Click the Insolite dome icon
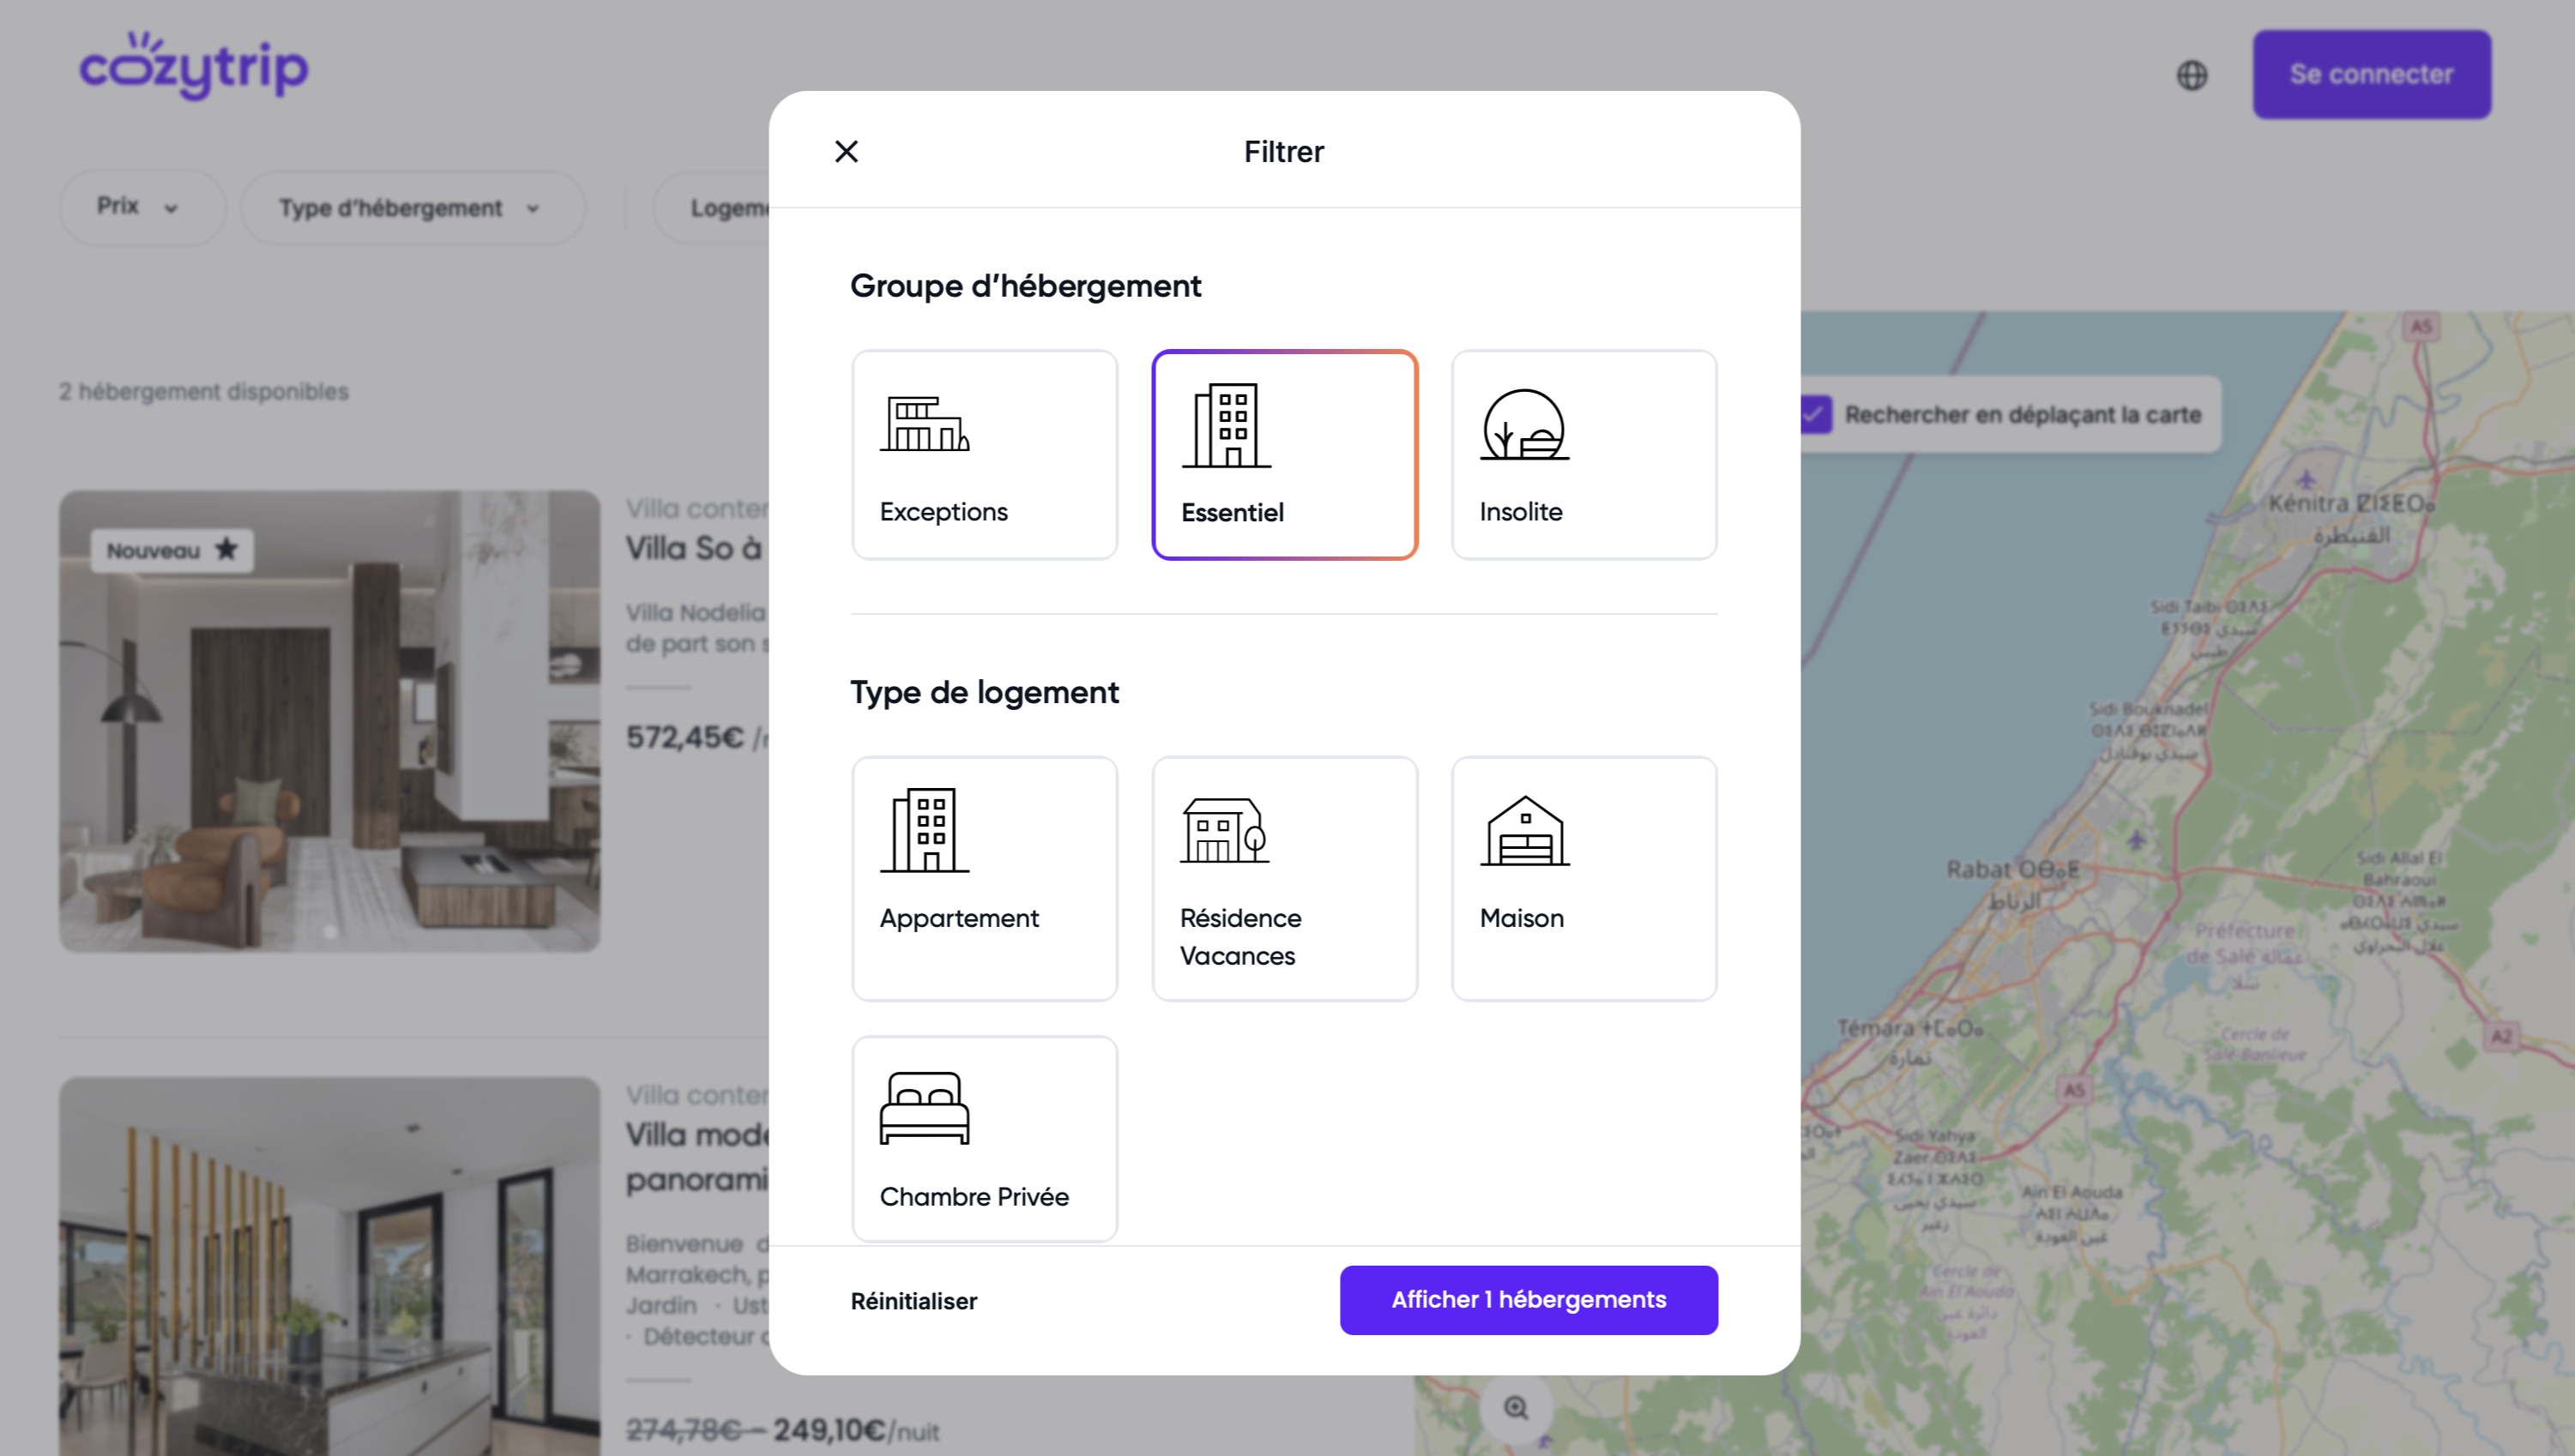 1524,424
